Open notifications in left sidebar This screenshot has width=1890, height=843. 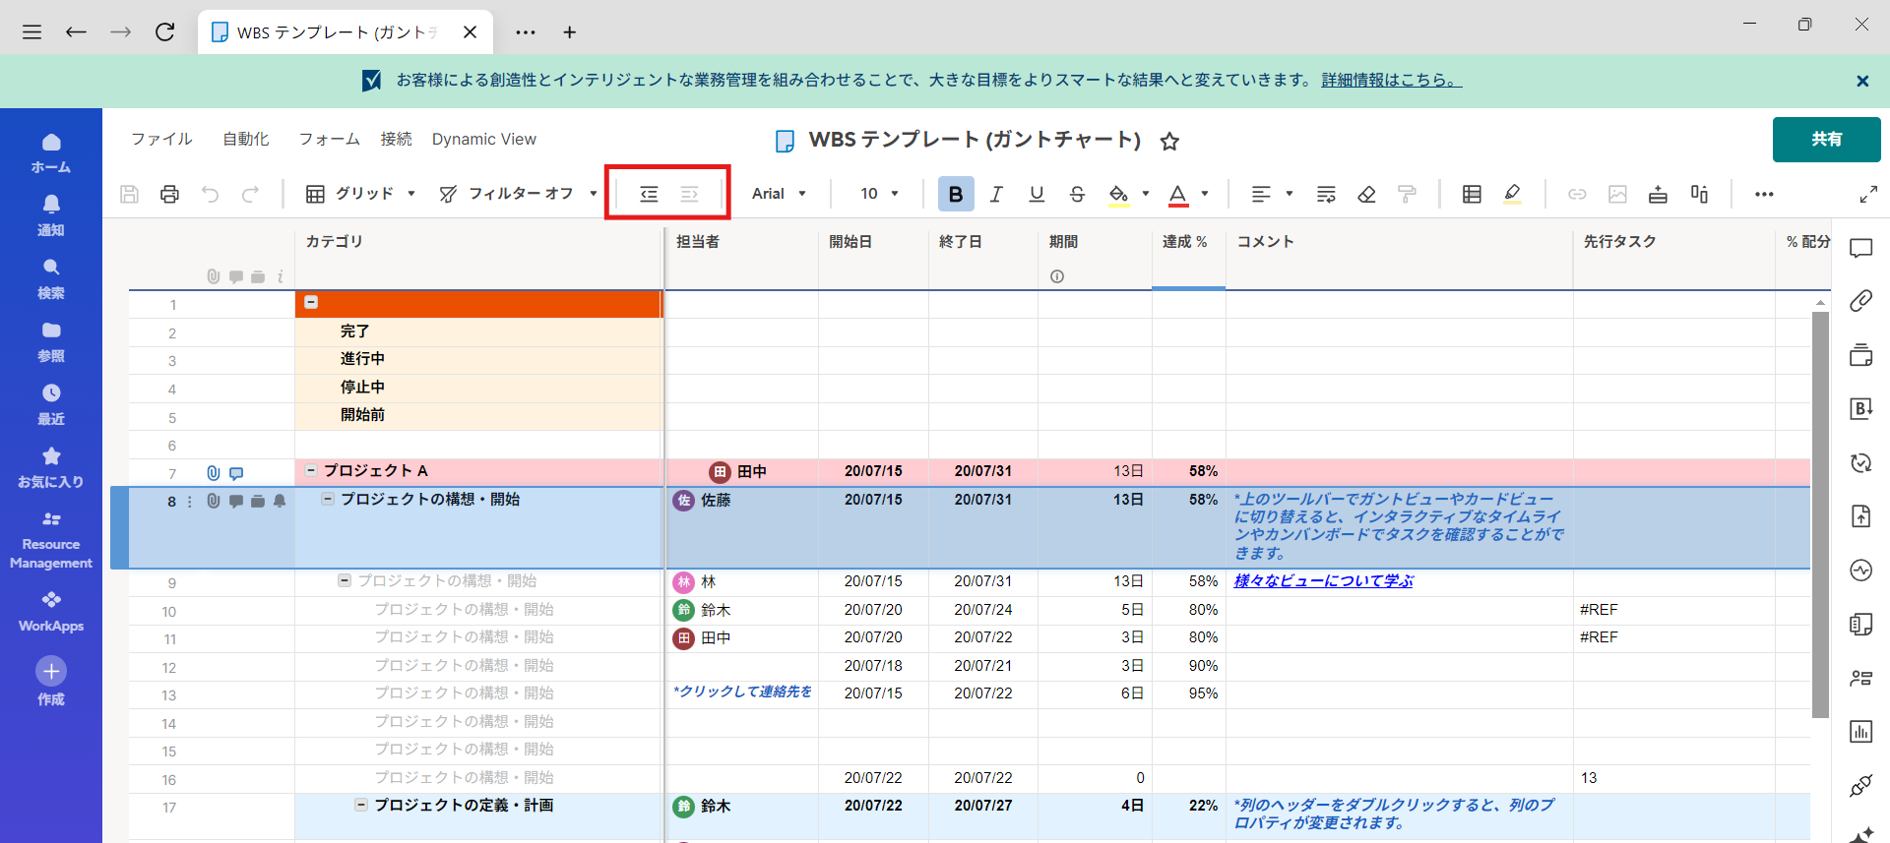pos(51,213)
